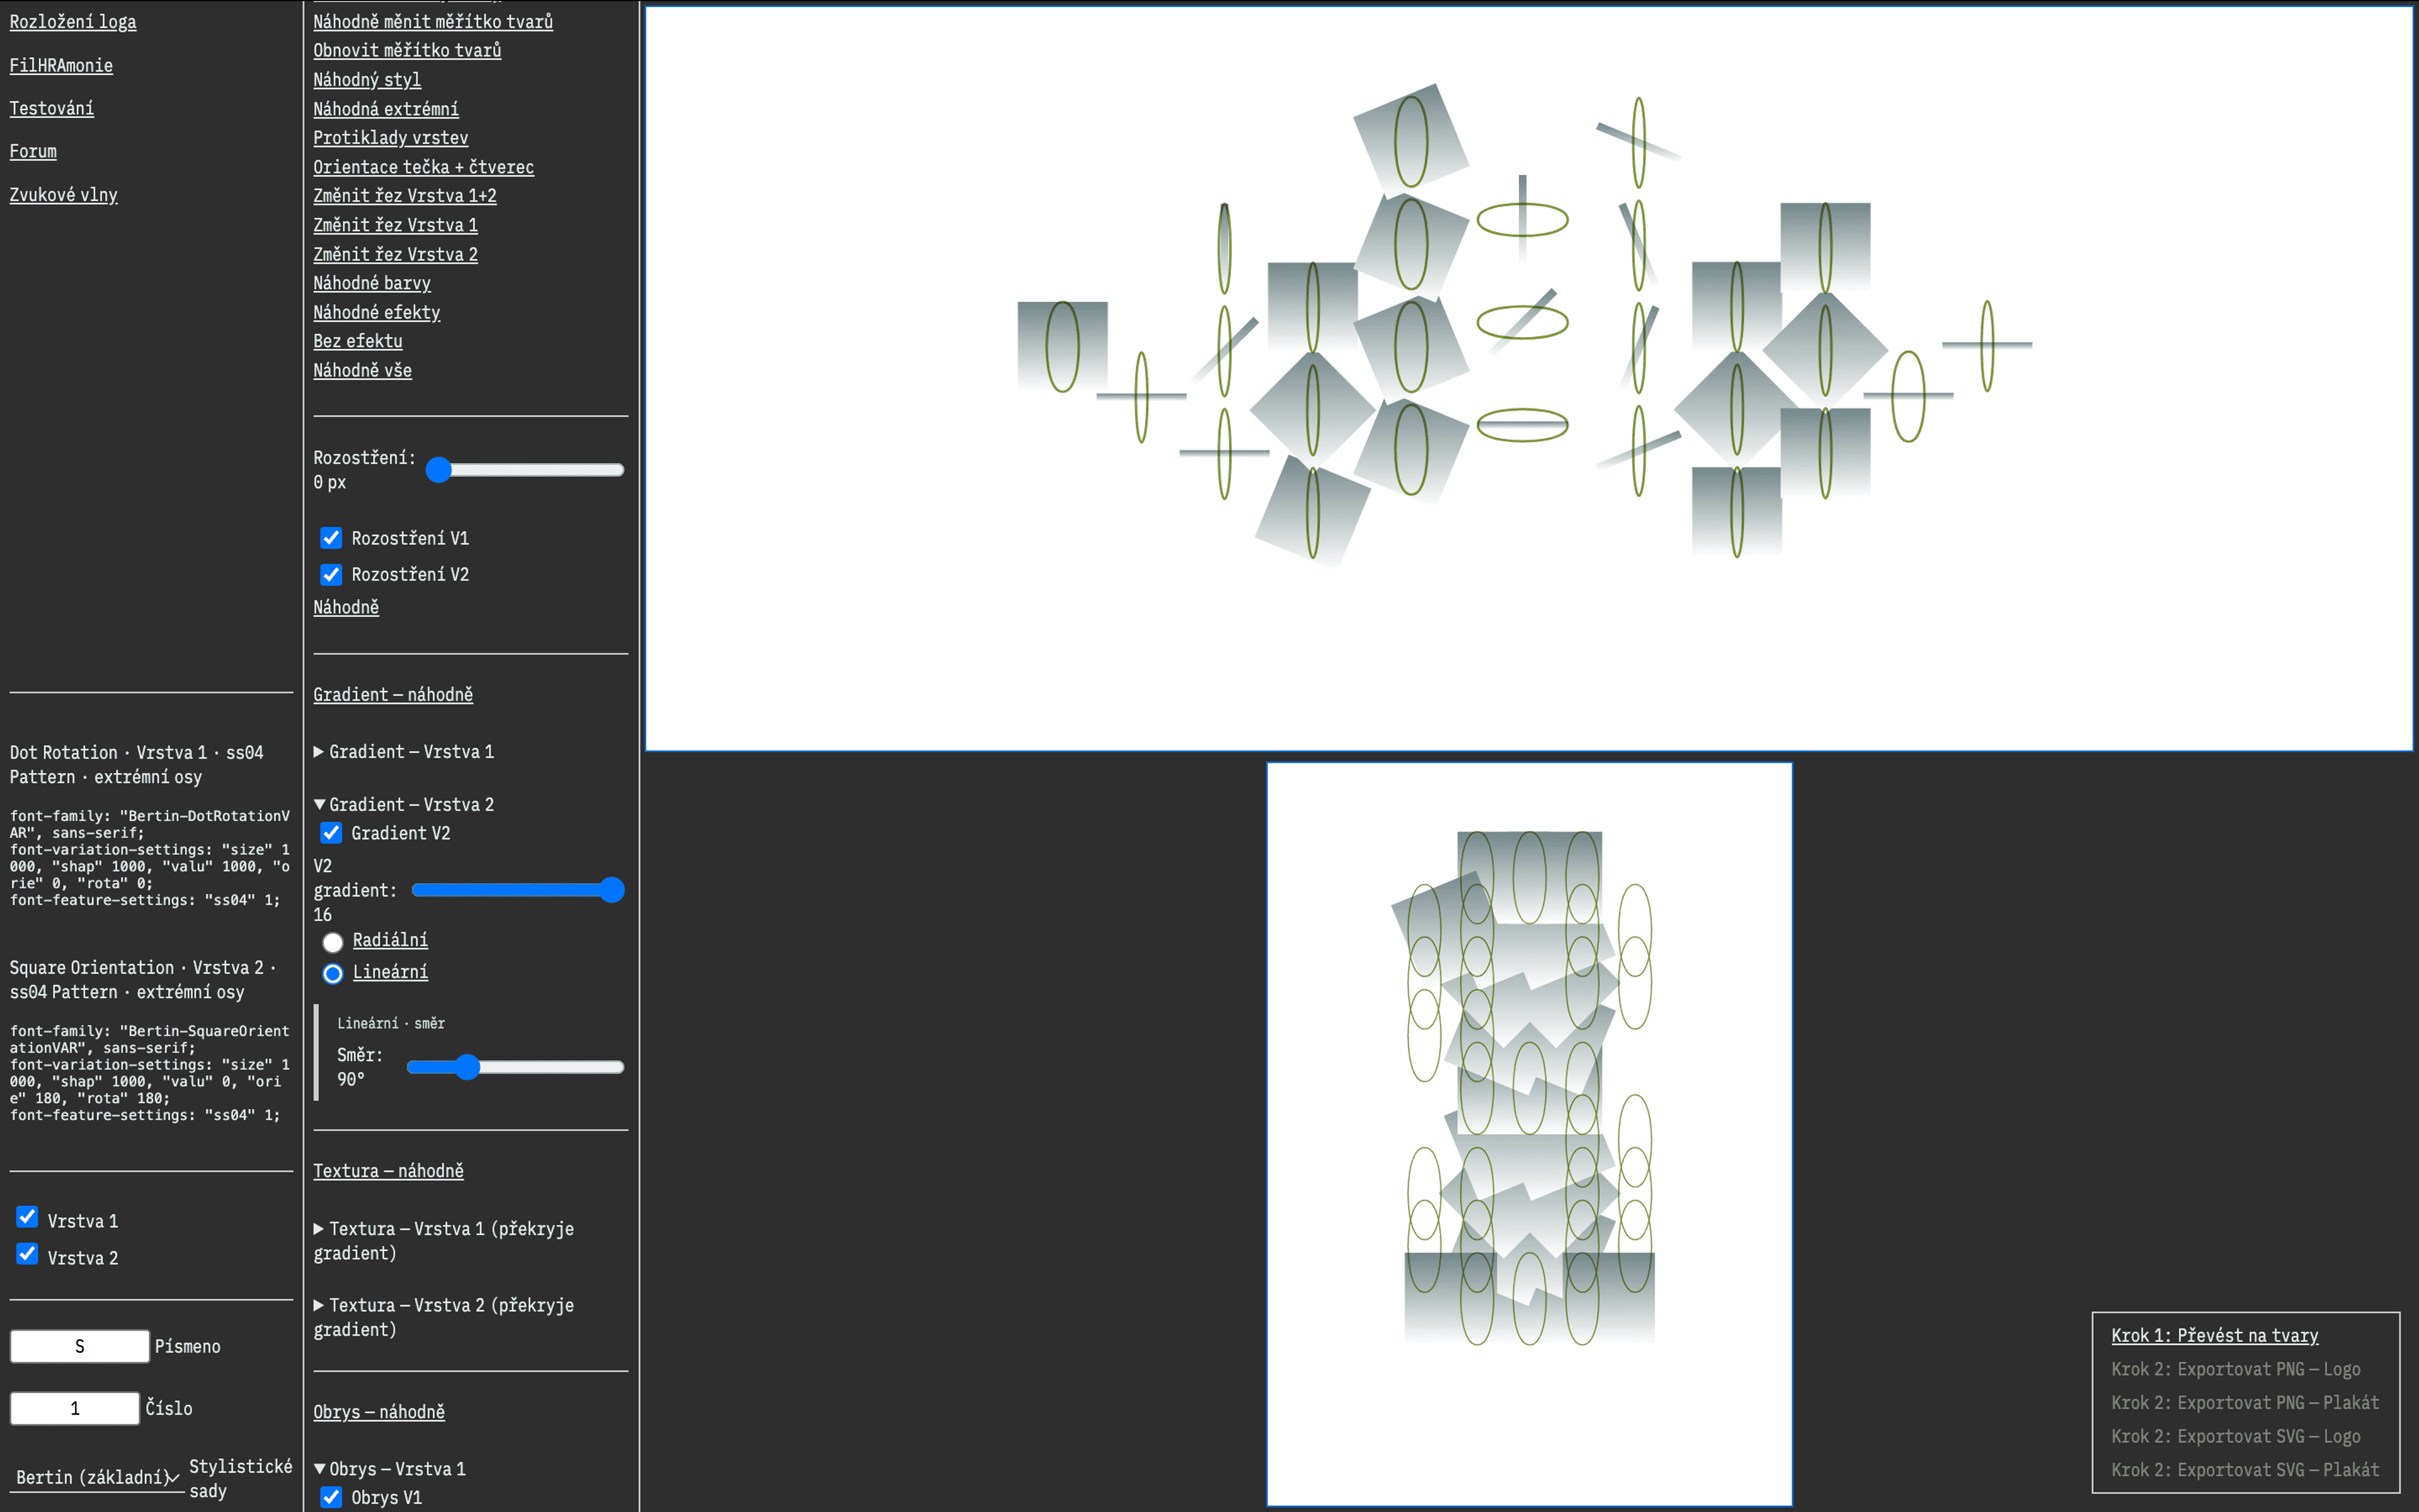The height and width of the screenshot is (1512, 2419).
Task: Click Změnit řez Vrstva 1+2
Action: coord(405,195)
